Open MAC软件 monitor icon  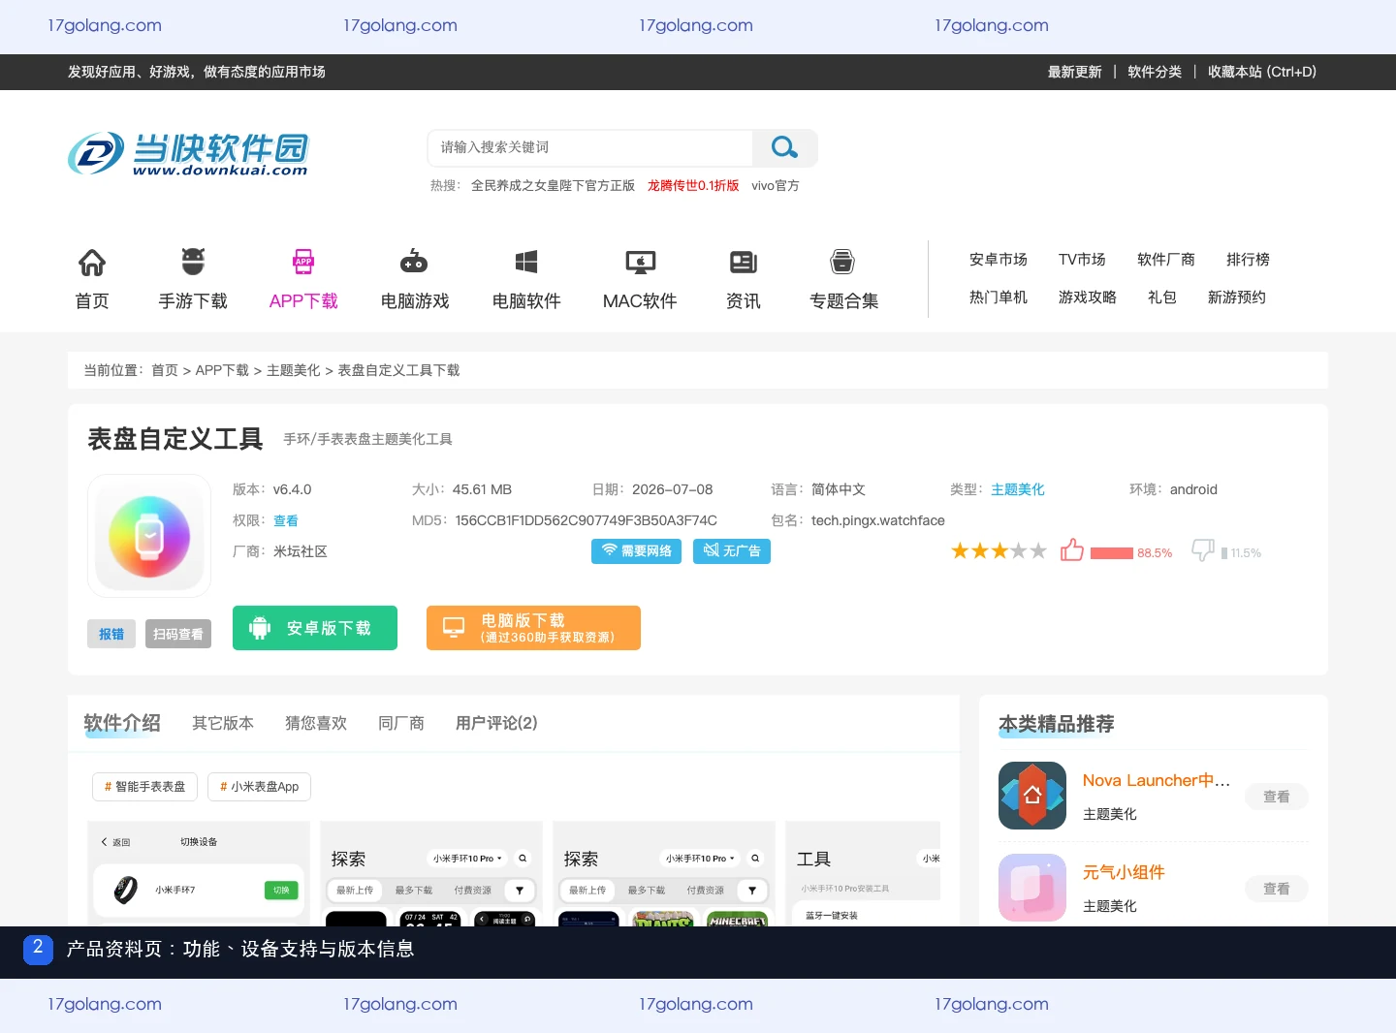pyautogui.click(x=640, y=262)
